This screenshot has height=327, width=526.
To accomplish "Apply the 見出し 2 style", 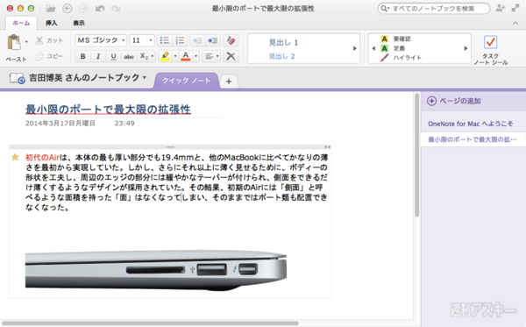I will point(281,56).
